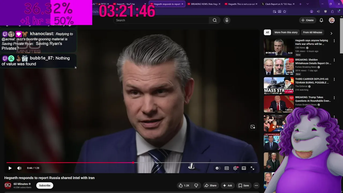
Task: Select From 60 Minutes chip
Action: click(x=312, y=32)
